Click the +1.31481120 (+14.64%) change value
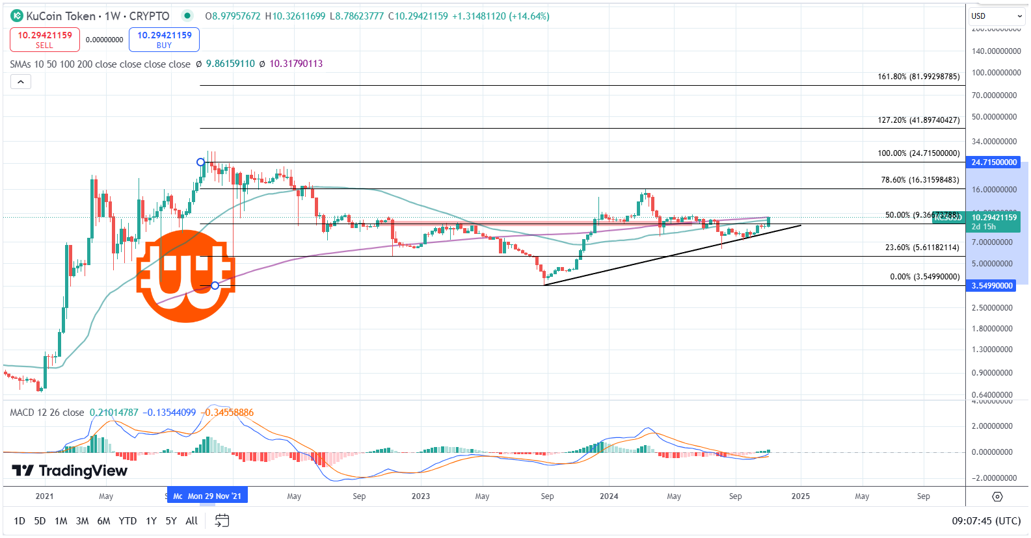Viewport: 1031px width, 538px height. (x=501, y=16)
